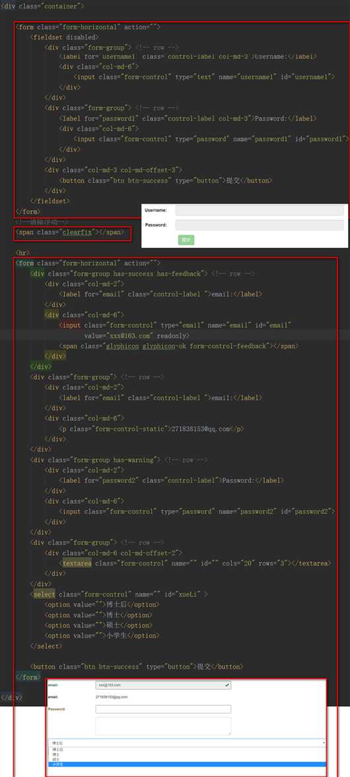This screenshot has height=777, width=350.
Task: Click the select id="xueLi" code line
Action: click(x=119, y=594)
